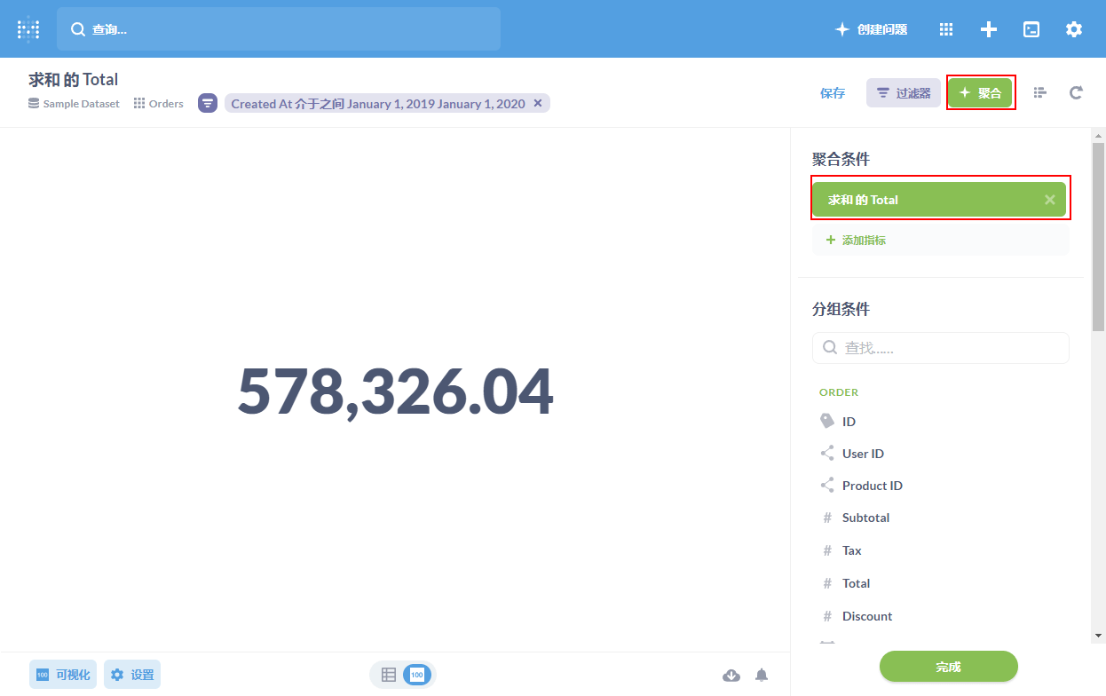Open the Metabase home logo
The image size is (1106, 696).
click(x=28, y=29)
